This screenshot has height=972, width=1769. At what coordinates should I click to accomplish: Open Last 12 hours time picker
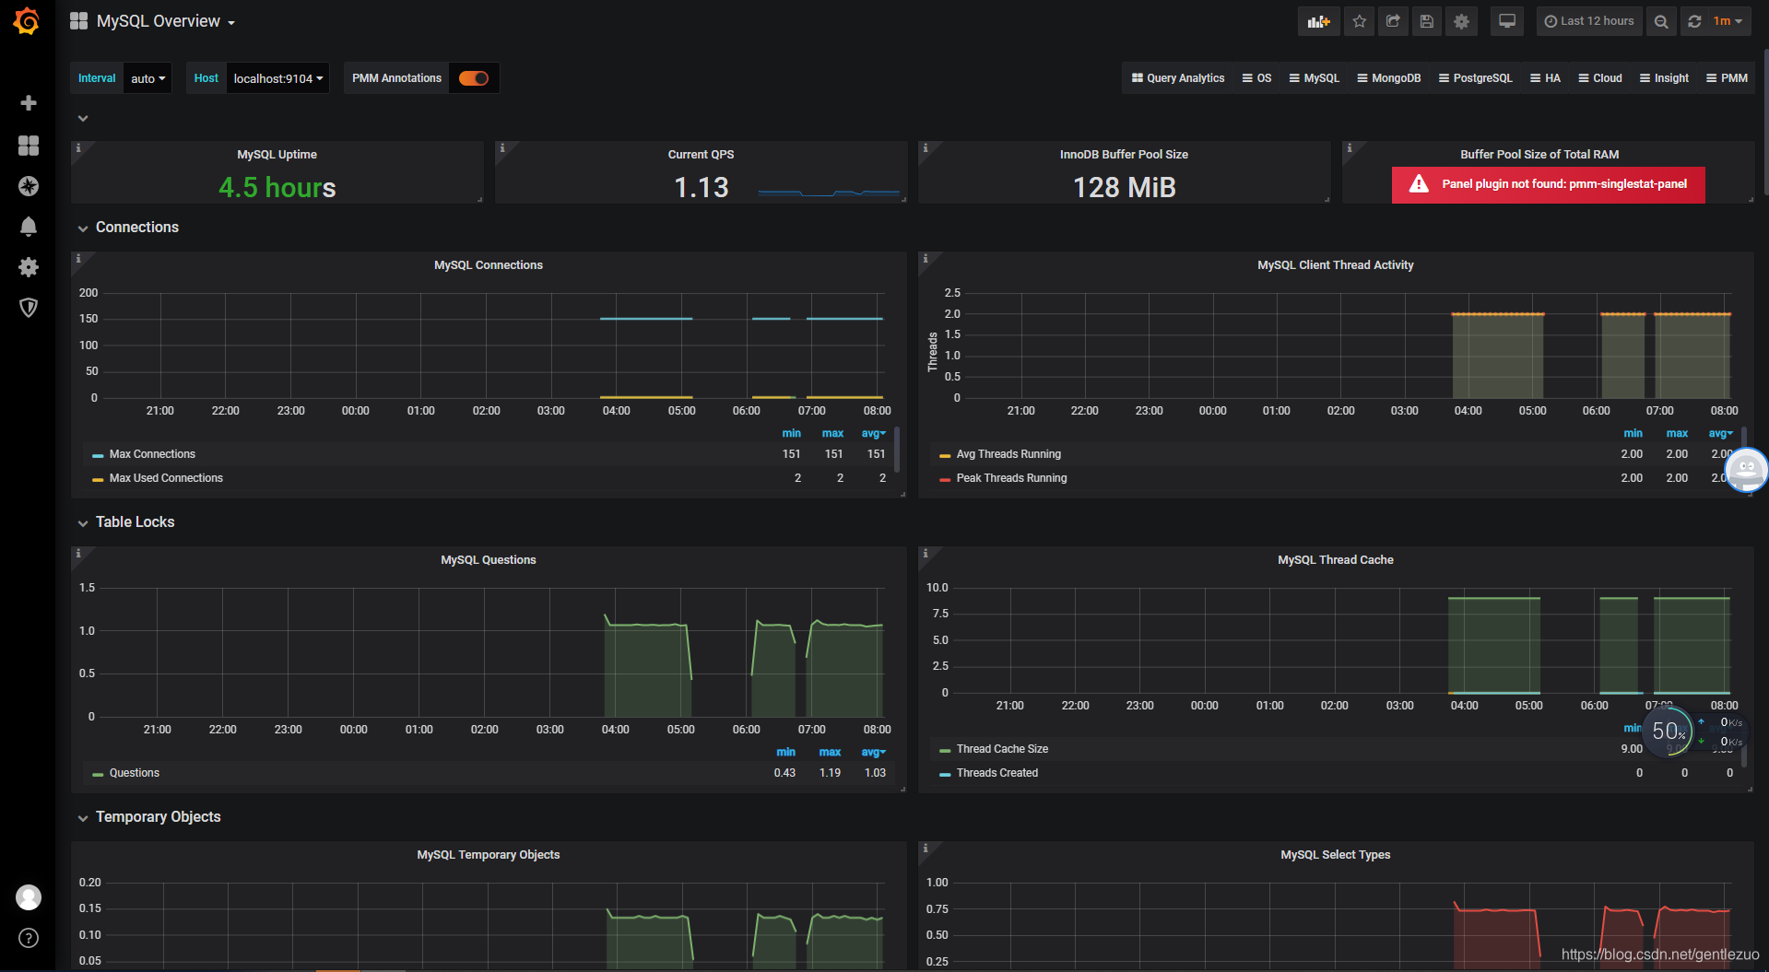click(x=1588, y=21)
